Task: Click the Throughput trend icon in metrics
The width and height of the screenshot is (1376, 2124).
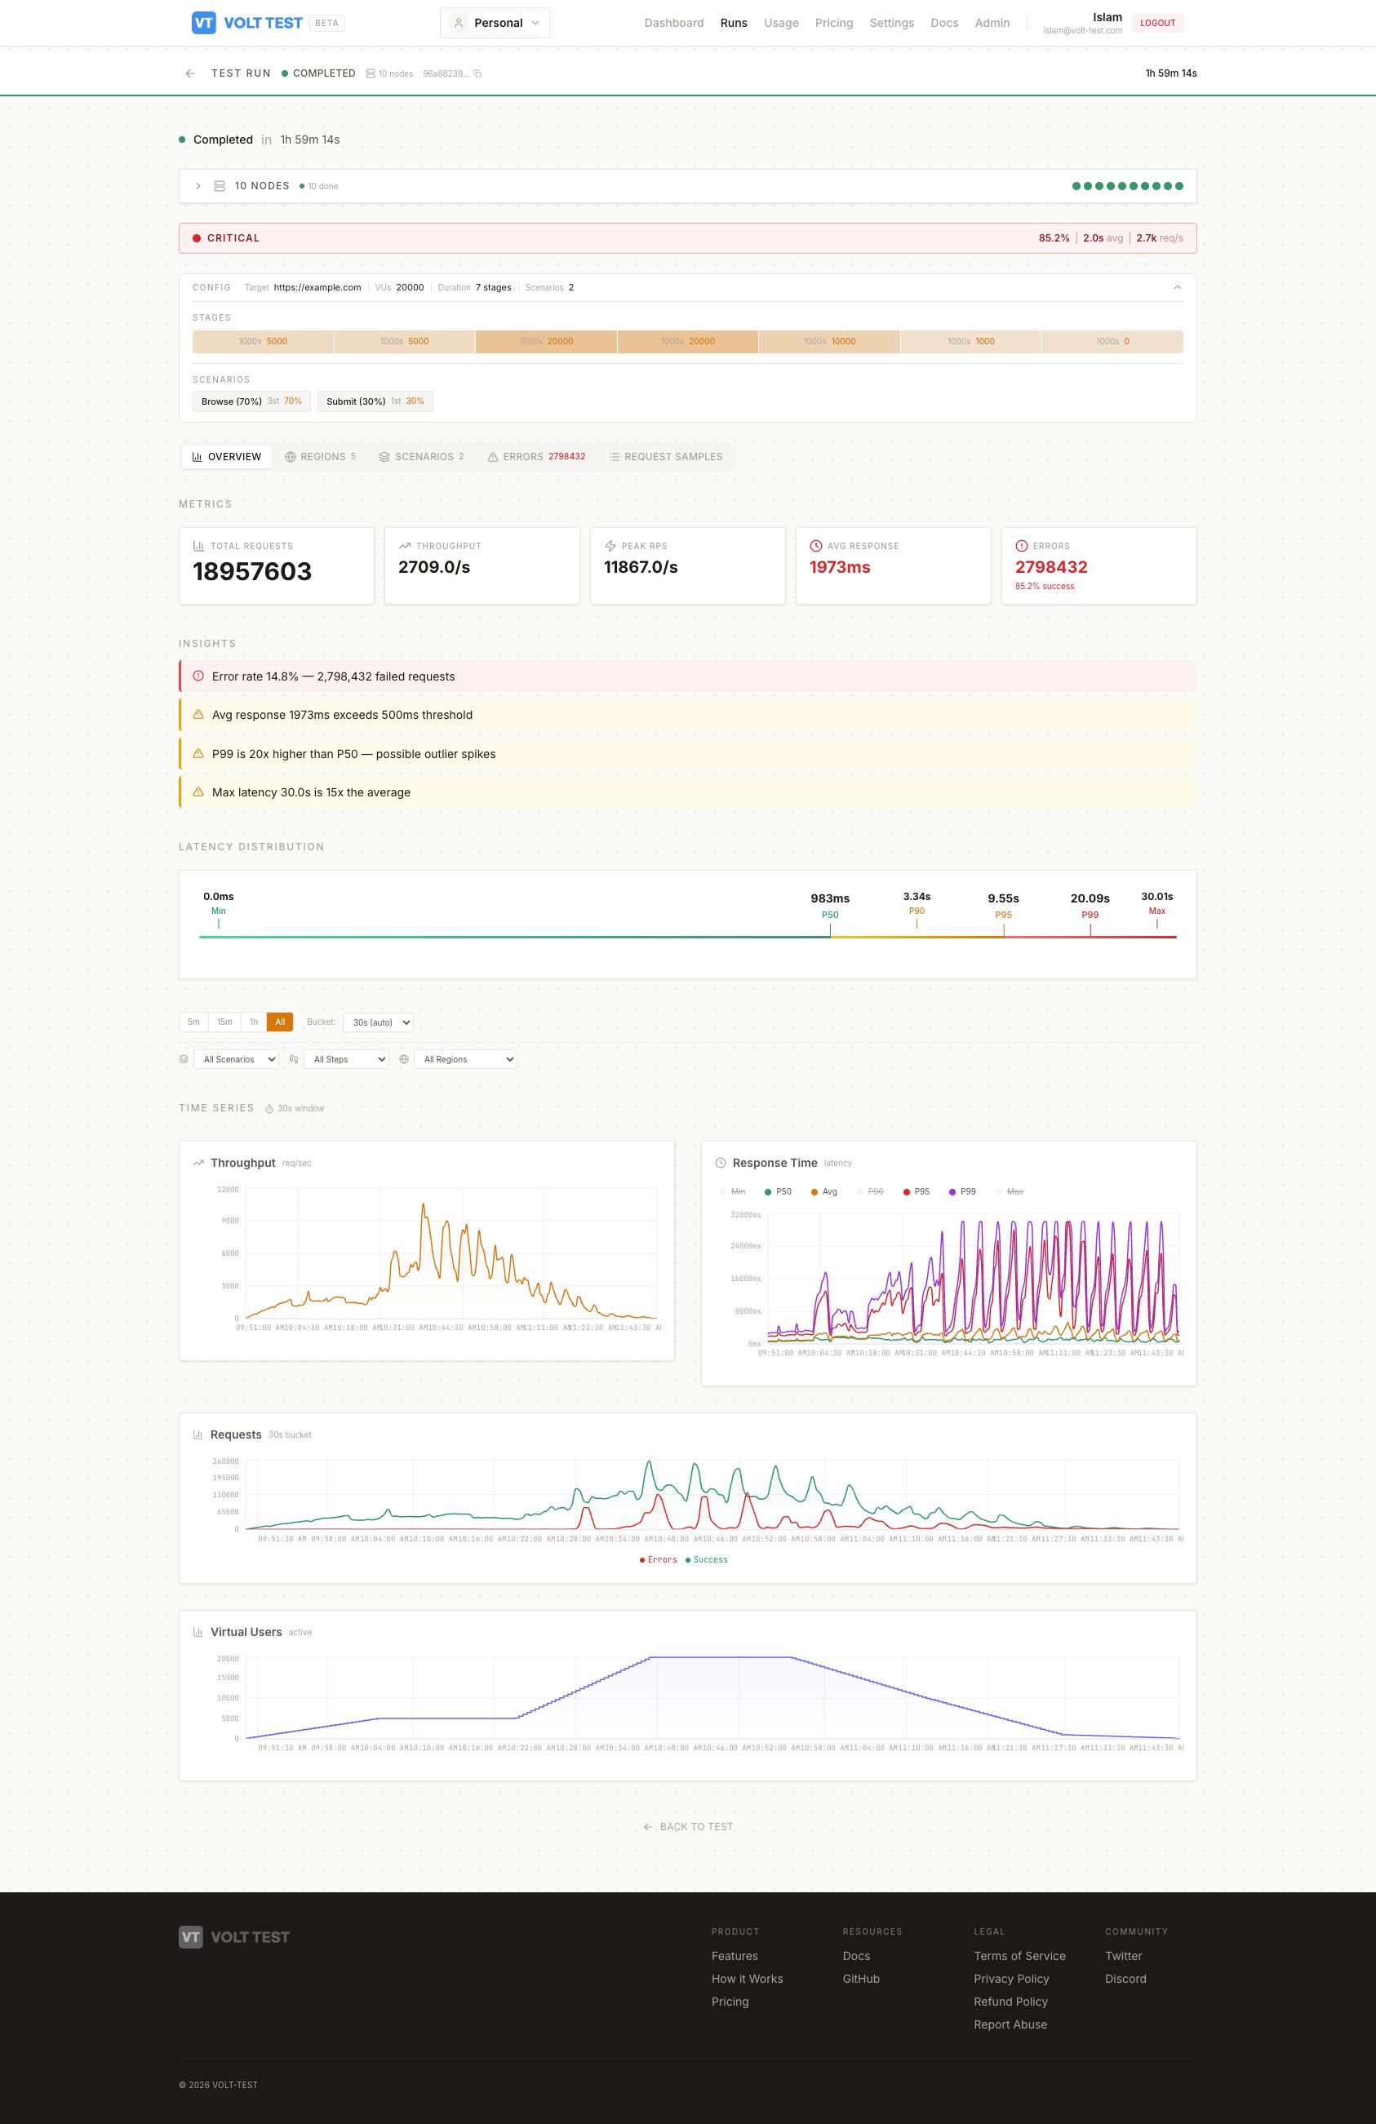Action: coord(404,545)
